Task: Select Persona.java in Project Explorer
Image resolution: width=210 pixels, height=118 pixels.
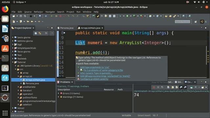Action: [x=32, y=83]
